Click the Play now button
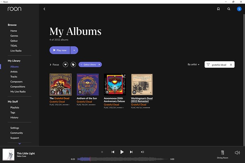 click(60, 50)
